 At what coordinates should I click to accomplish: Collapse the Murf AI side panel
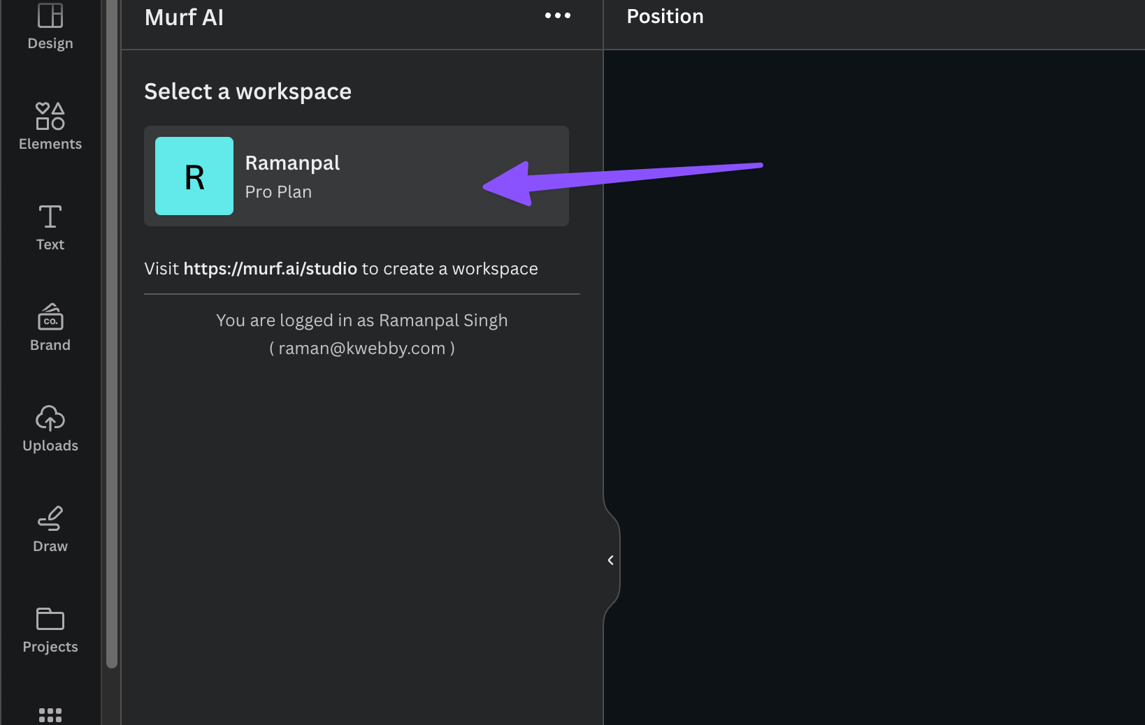pos(610,560)
